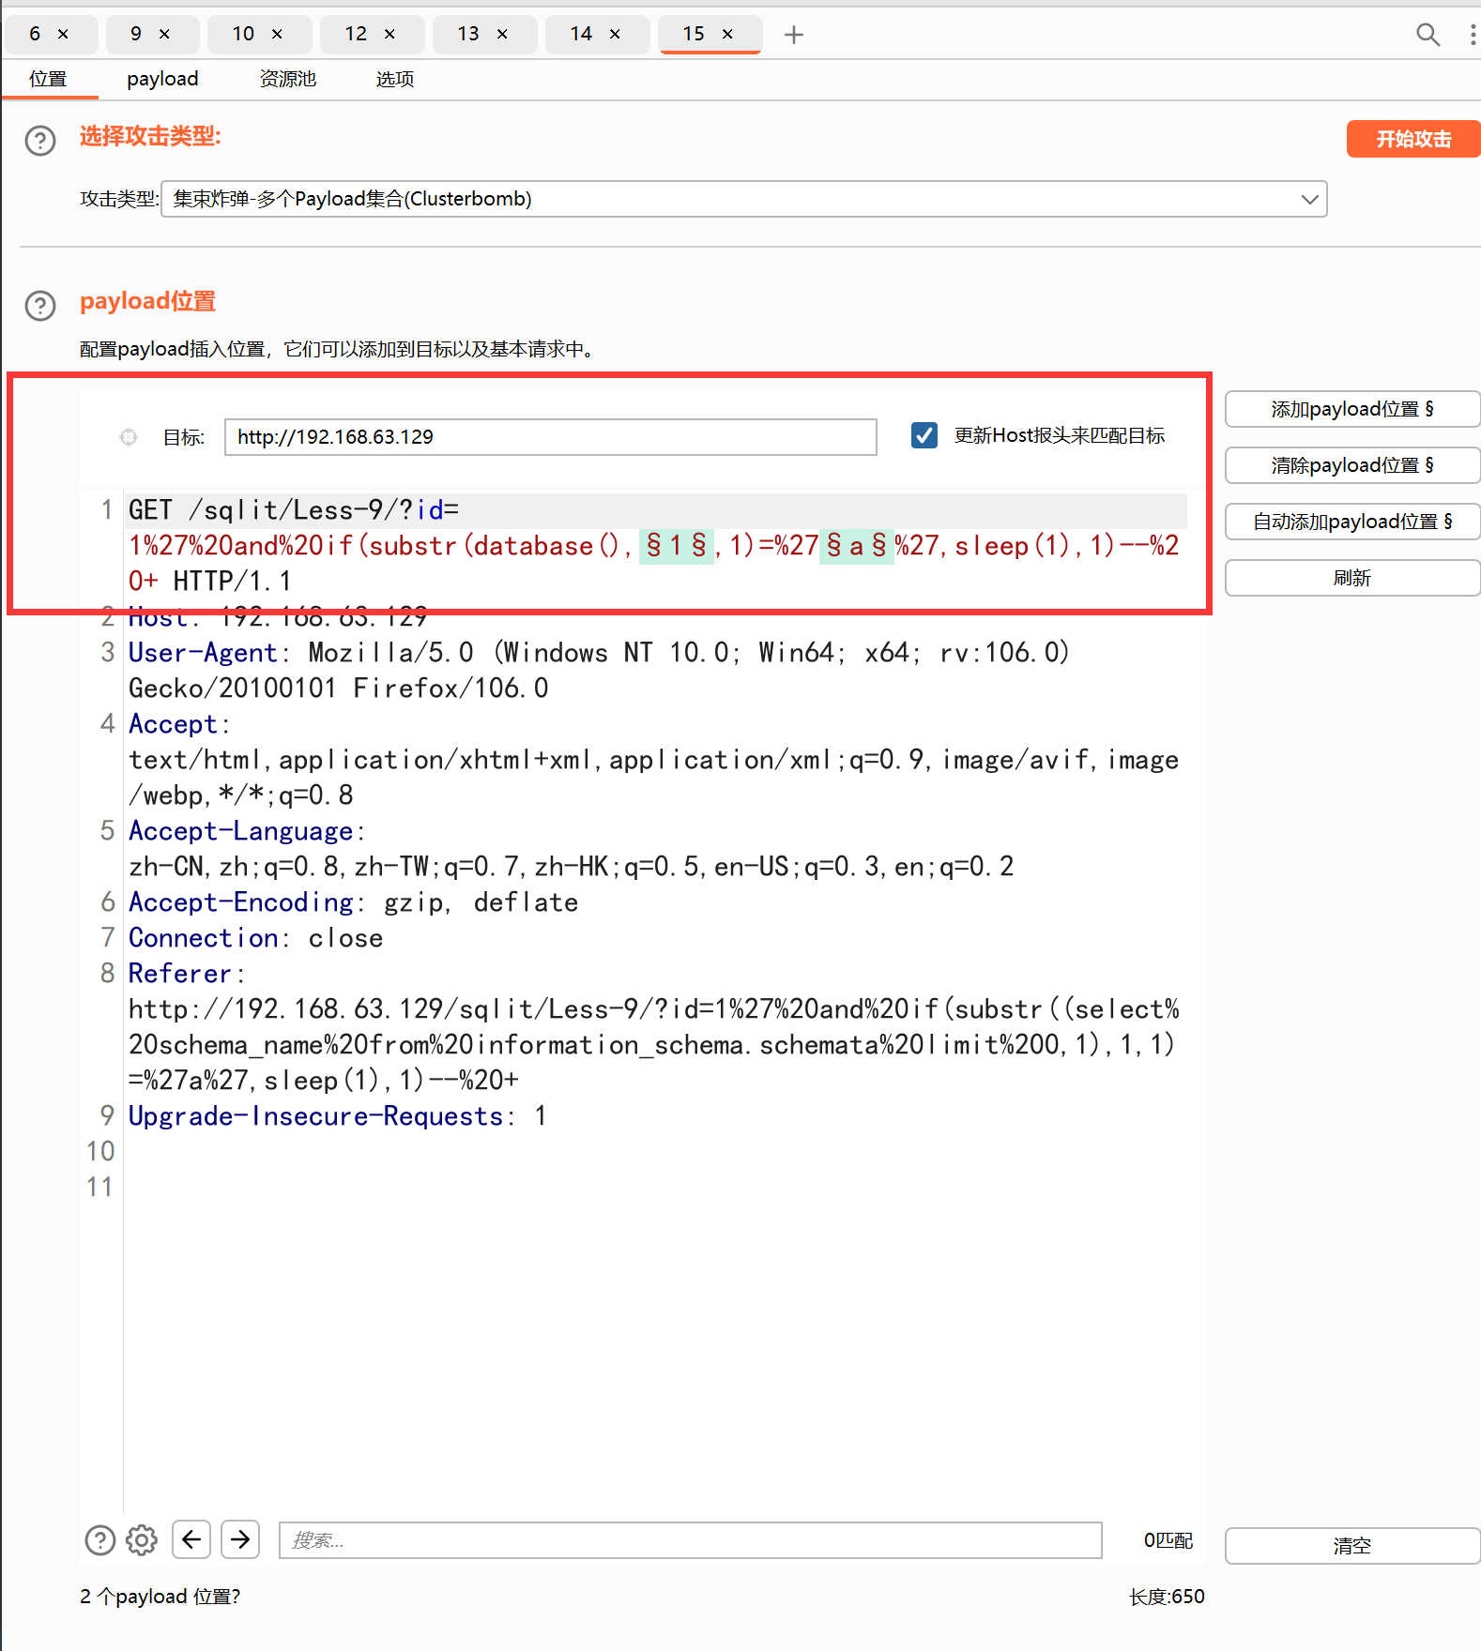This screenshot has width=1481, height=1651.
Task: Focus the 目标 URL input field
Action: 551,437
